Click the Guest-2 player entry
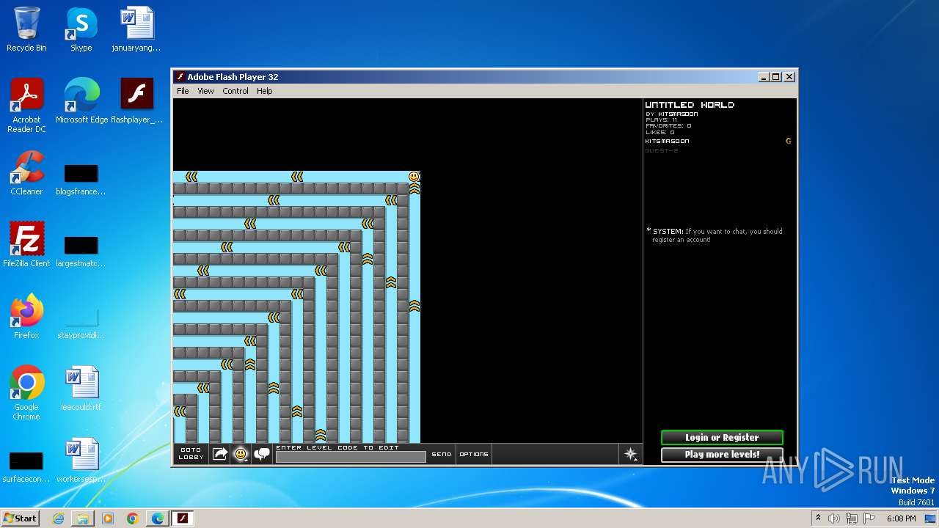The width and height of the screenshot is (939, 528). point(662,150)
